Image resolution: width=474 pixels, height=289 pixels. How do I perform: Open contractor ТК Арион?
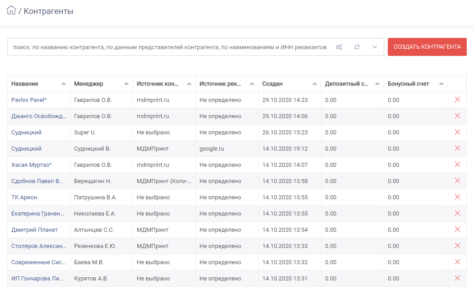click(x=24, y=197)
